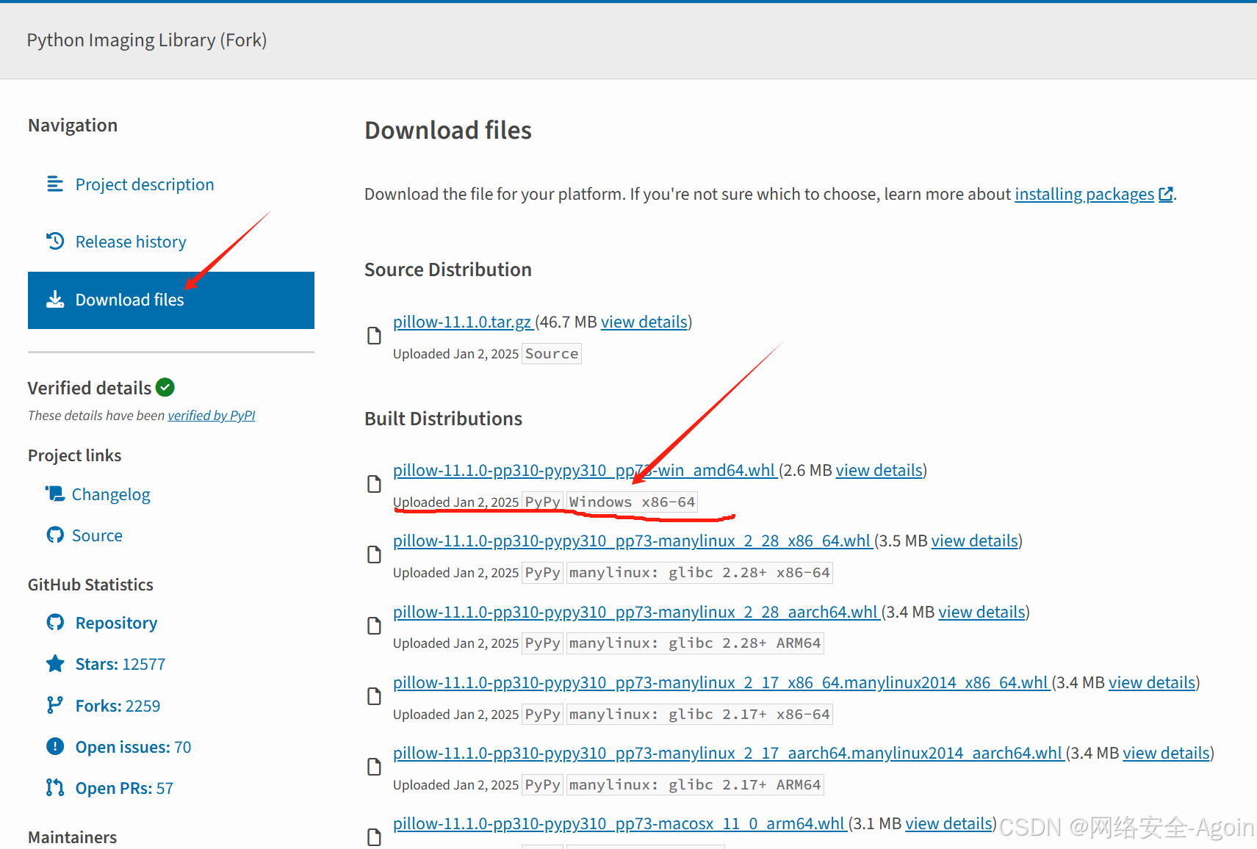Download the manylinux_2_28_aarch64.whl wheel
1257x849 pixels.
(x=636, y=612)
